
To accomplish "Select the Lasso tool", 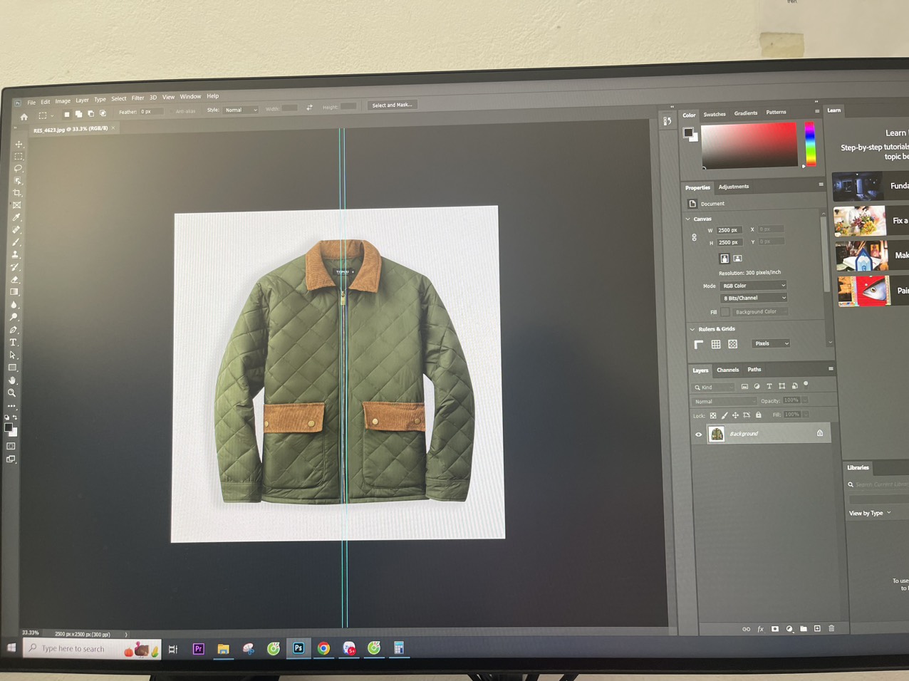I will click(18, 169).
